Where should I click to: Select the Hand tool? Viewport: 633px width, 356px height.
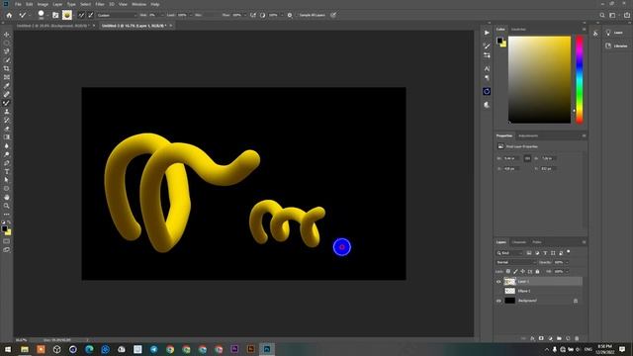tap(7, 198)
